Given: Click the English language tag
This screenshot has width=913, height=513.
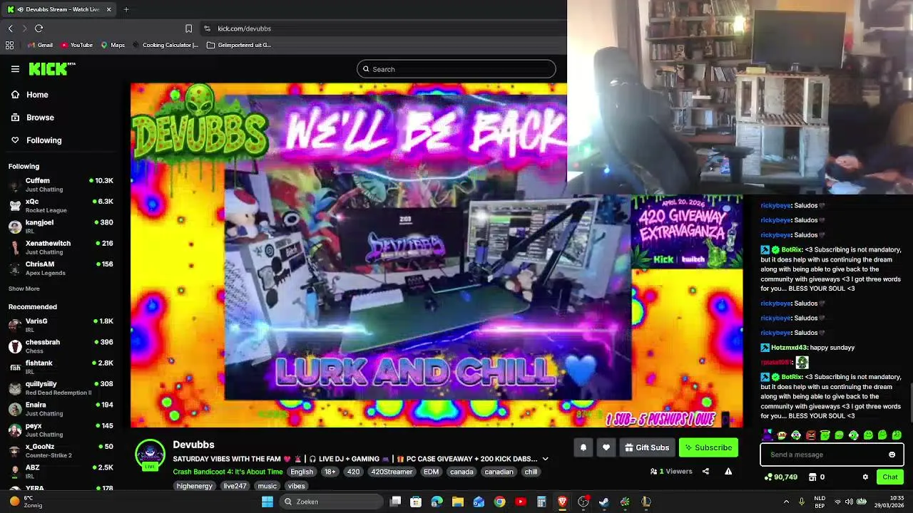Looking at the screenshot, I should [x=302, y=472].
